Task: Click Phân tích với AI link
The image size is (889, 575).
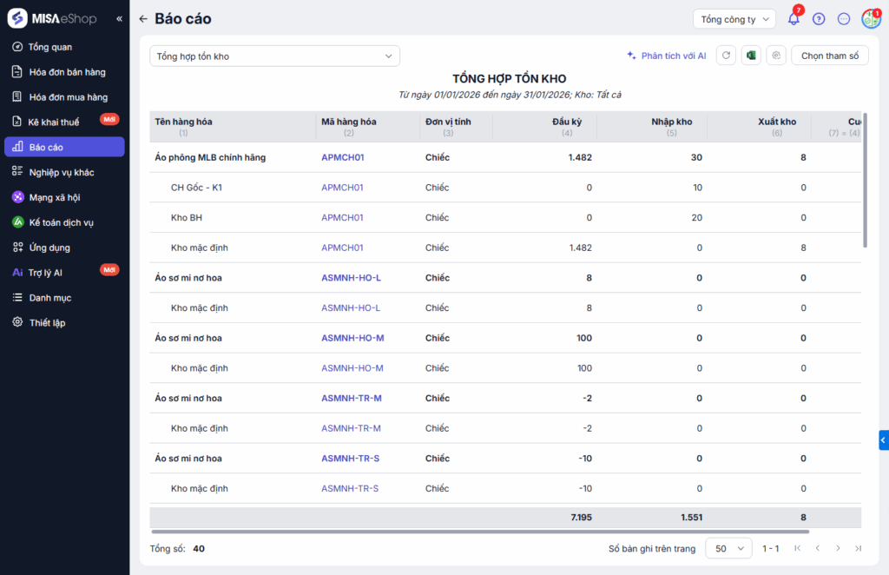Action: (x=666, y=56)
